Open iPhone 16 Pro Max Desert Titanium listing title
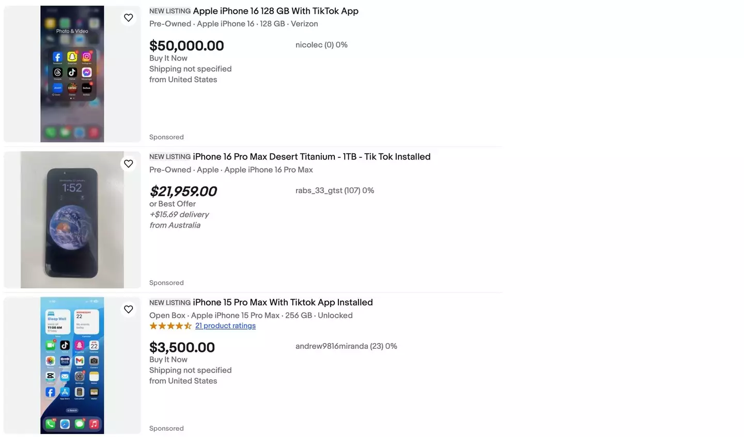The height and width of the screenshot is (437, 744). [x=311, y=157]
